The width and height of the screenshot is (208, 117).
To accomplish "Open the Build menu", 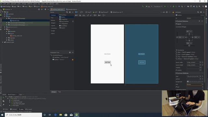I will coord(35,4).
